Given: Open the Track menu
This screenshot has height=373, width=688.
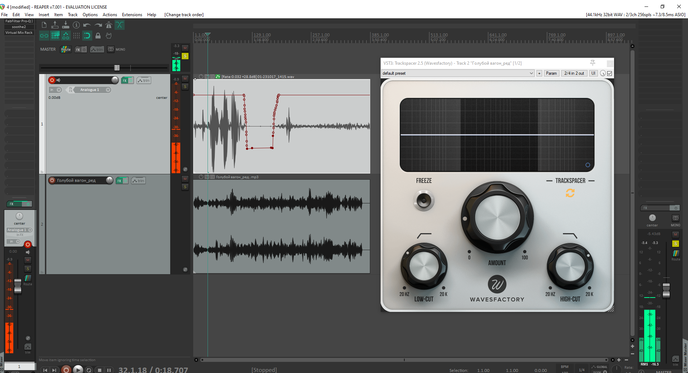Looking at the screenshot, I should (x=73, y=15).
